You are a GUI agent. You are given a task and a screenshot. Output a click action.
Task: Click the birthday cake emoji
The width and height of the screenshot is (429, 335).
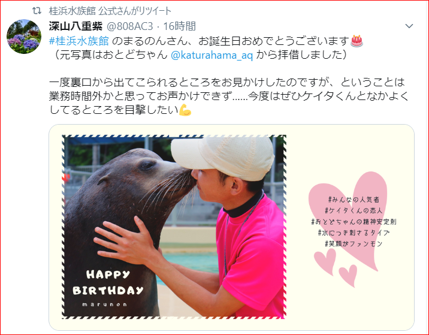click(357, 41)
